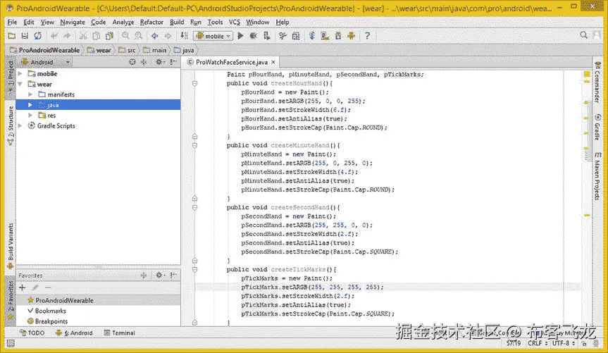Fold the createHourHand method
Image resolution: width=608 pixels, height=353 pixels.
[x=194, y=83]
